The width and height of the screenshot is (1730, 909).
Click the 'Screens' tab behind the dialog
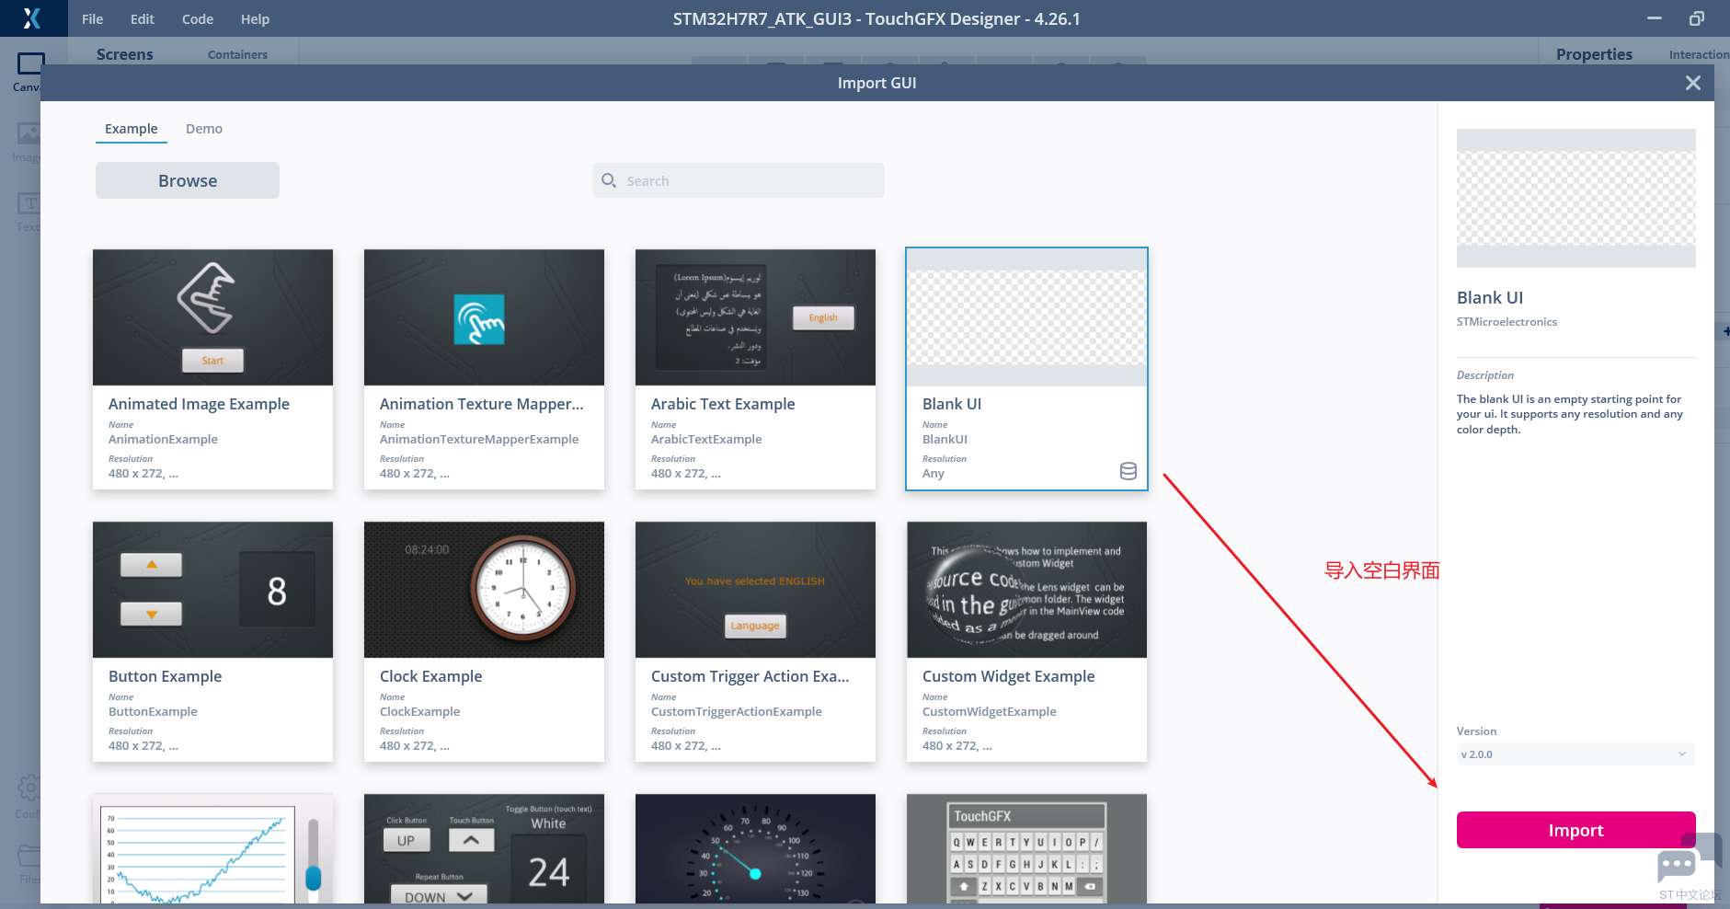coord(125,54)
